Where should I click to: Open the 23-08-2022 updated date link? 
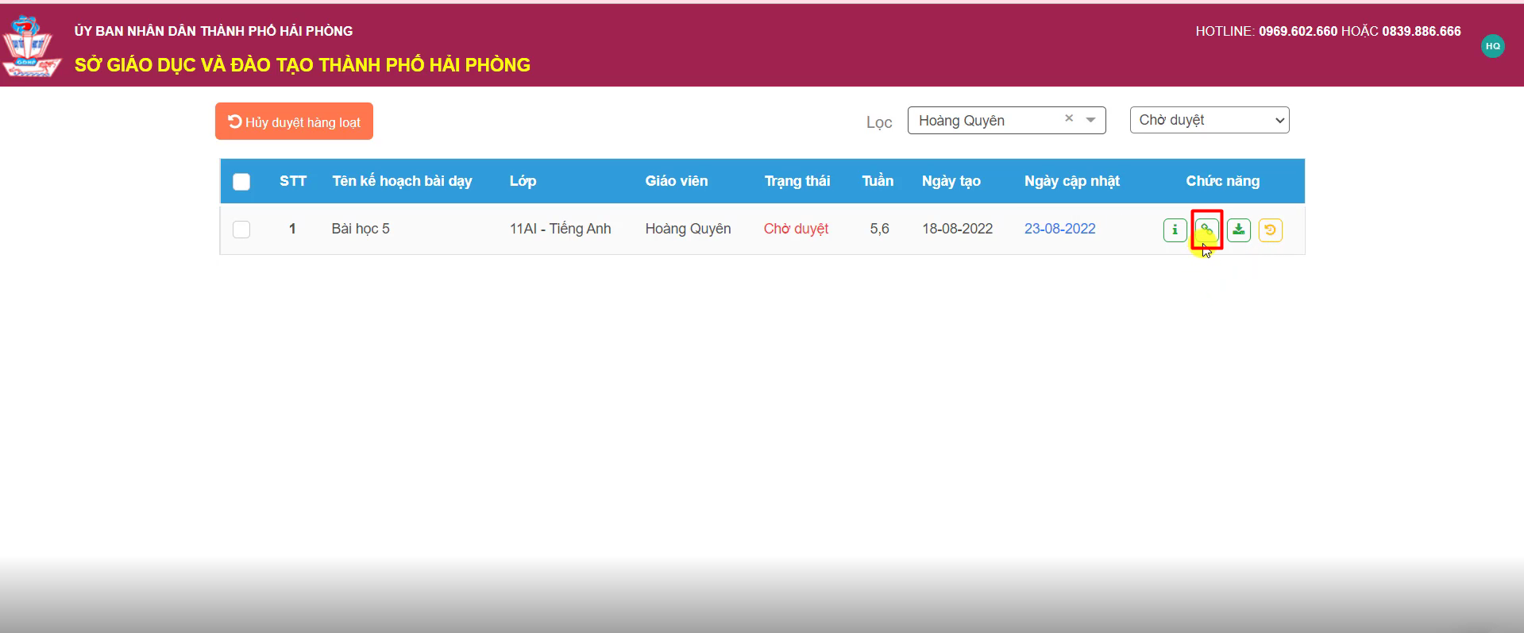pos(1059,229)
